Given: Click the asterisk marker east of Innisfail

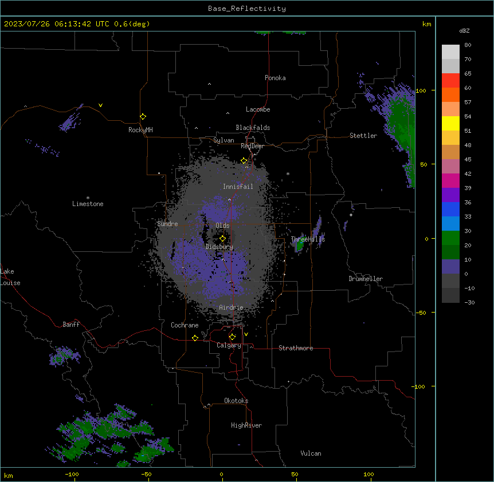Looking at the screenshot, I should click(x=288, y=173).
